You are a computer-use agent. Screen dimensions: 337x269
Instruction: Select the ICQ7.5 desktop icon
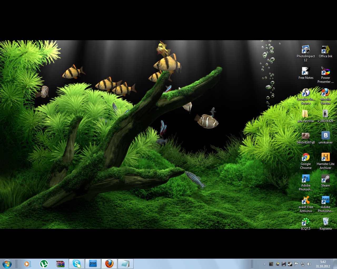coord(305,222)
